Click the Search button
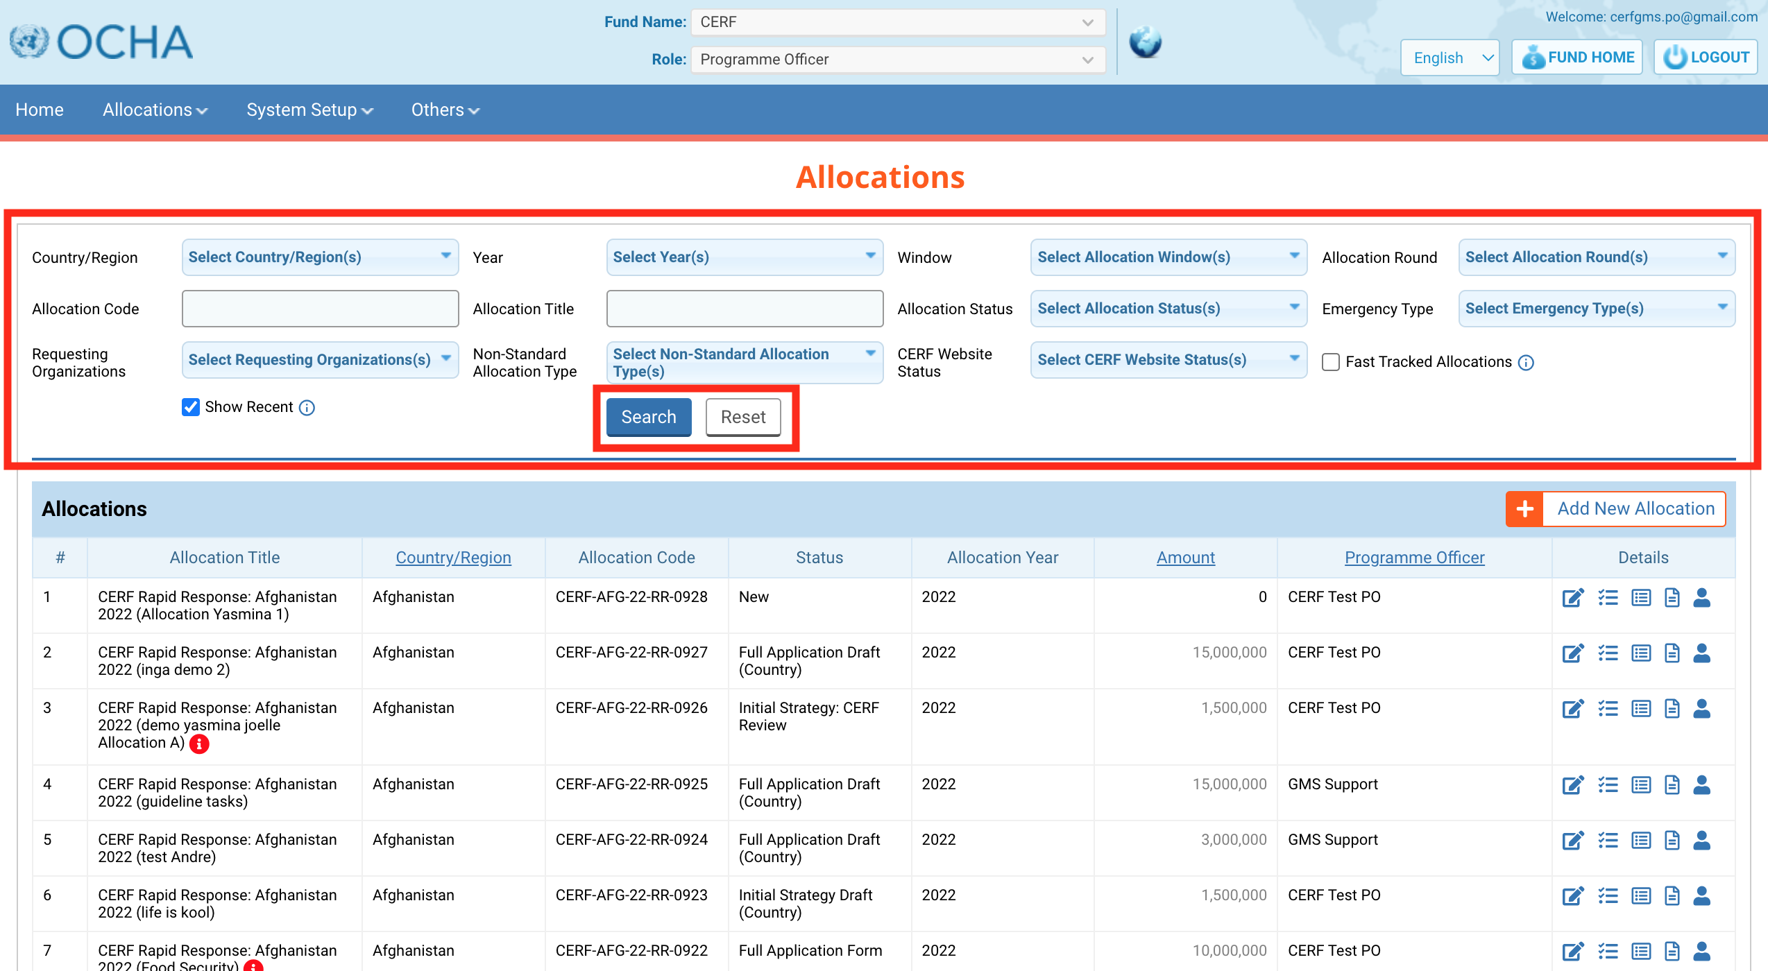This screenshot has height=971, width=1768. pyautogui.click(x=649, y=417)
